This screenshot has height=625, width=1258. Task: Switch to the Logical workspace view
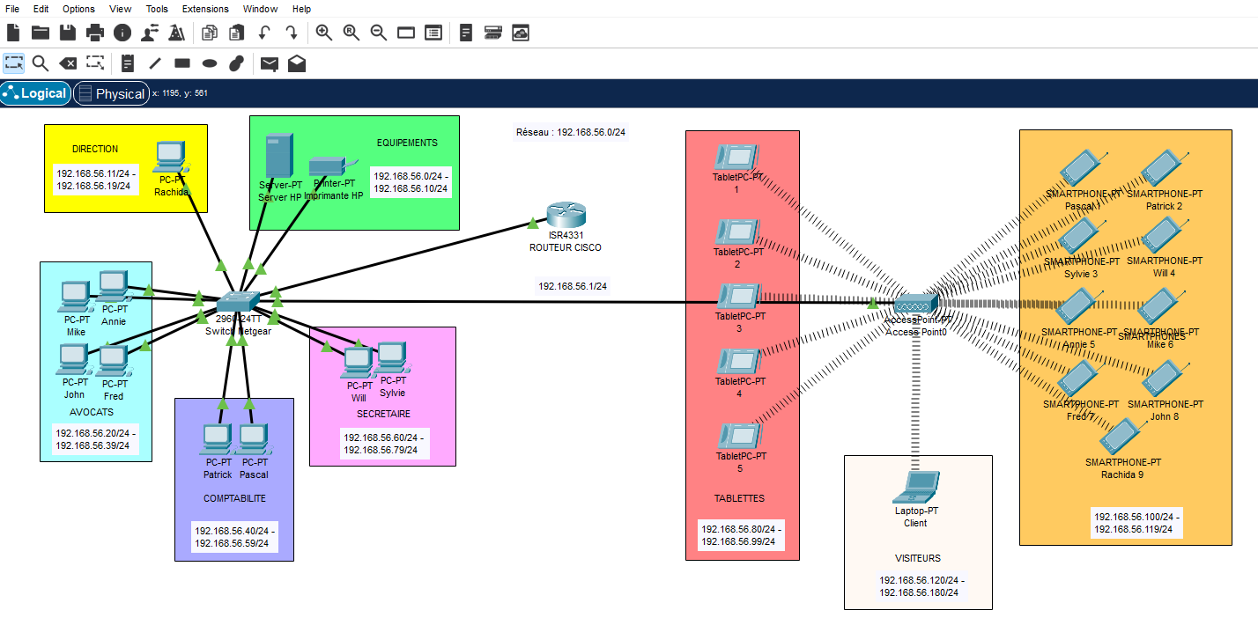tap(36, 93)
